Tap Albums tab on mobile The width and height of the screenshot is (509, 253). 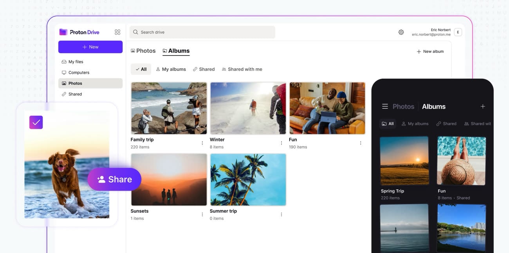coord(434,106)
